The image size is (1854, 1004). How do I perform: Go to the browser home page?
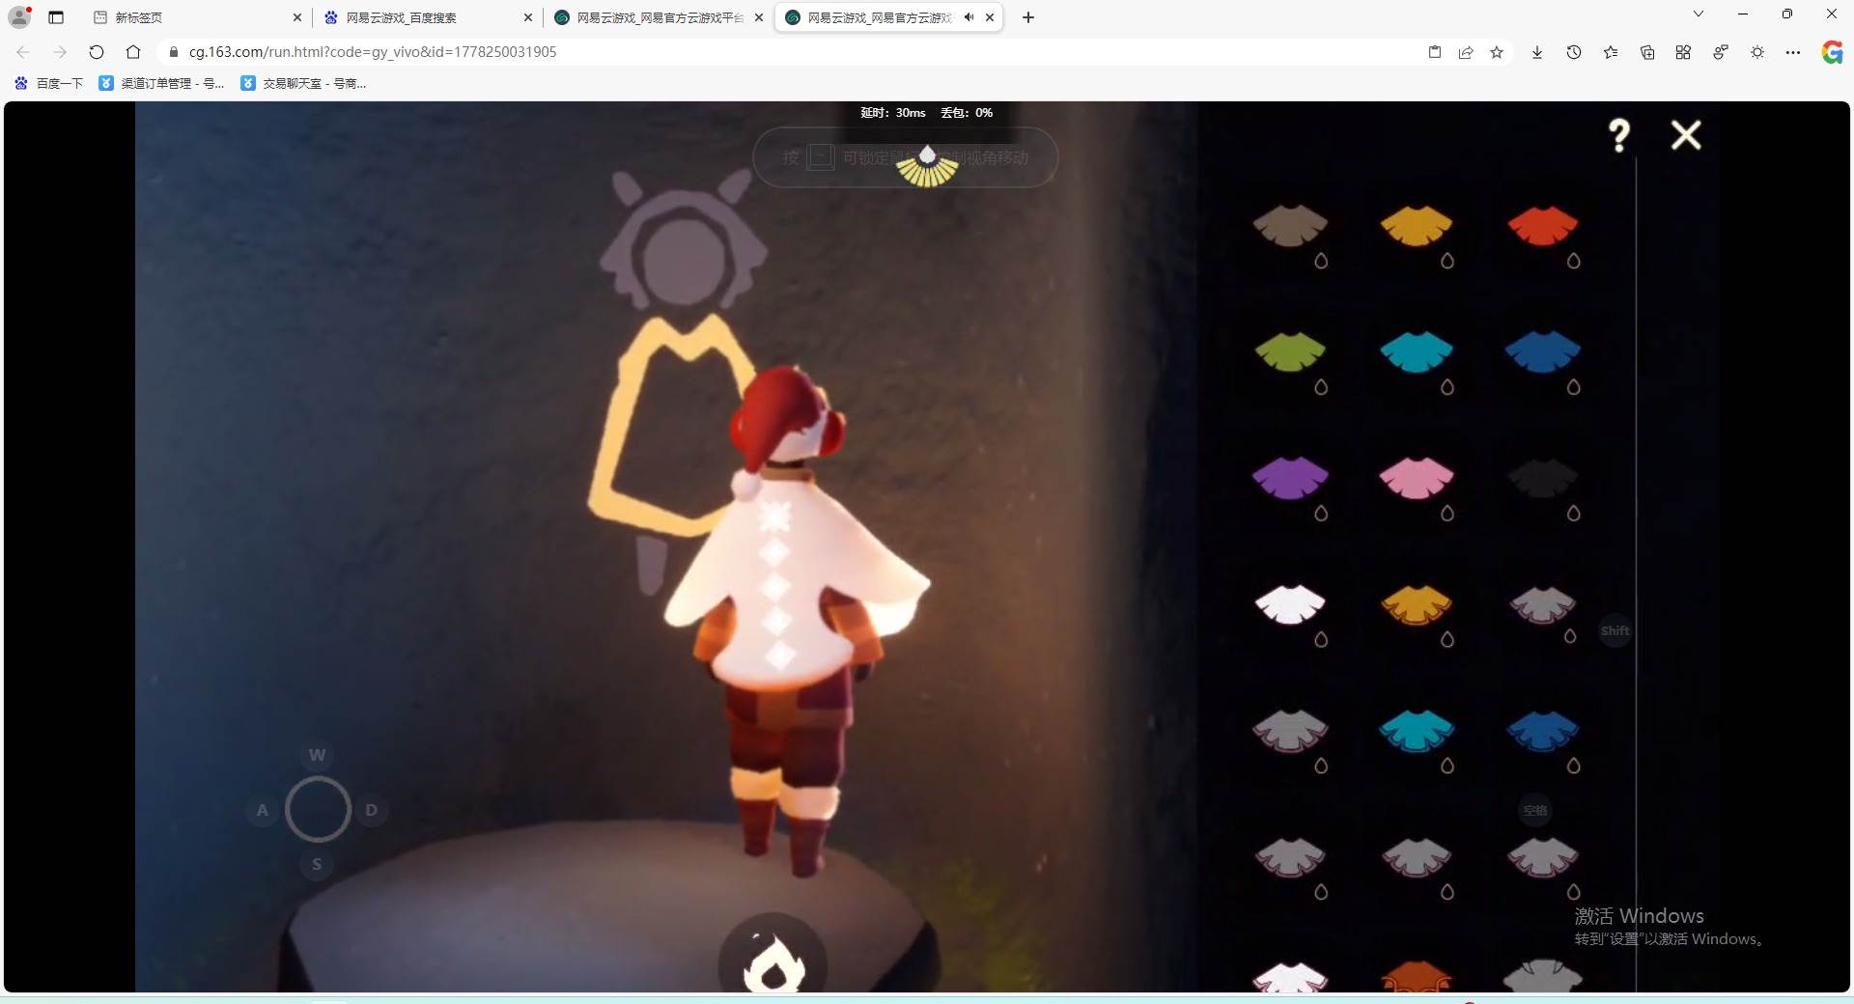133,52
